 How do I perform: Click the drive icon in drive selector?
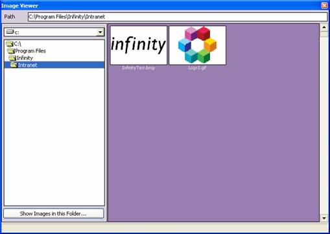[10, 32]
